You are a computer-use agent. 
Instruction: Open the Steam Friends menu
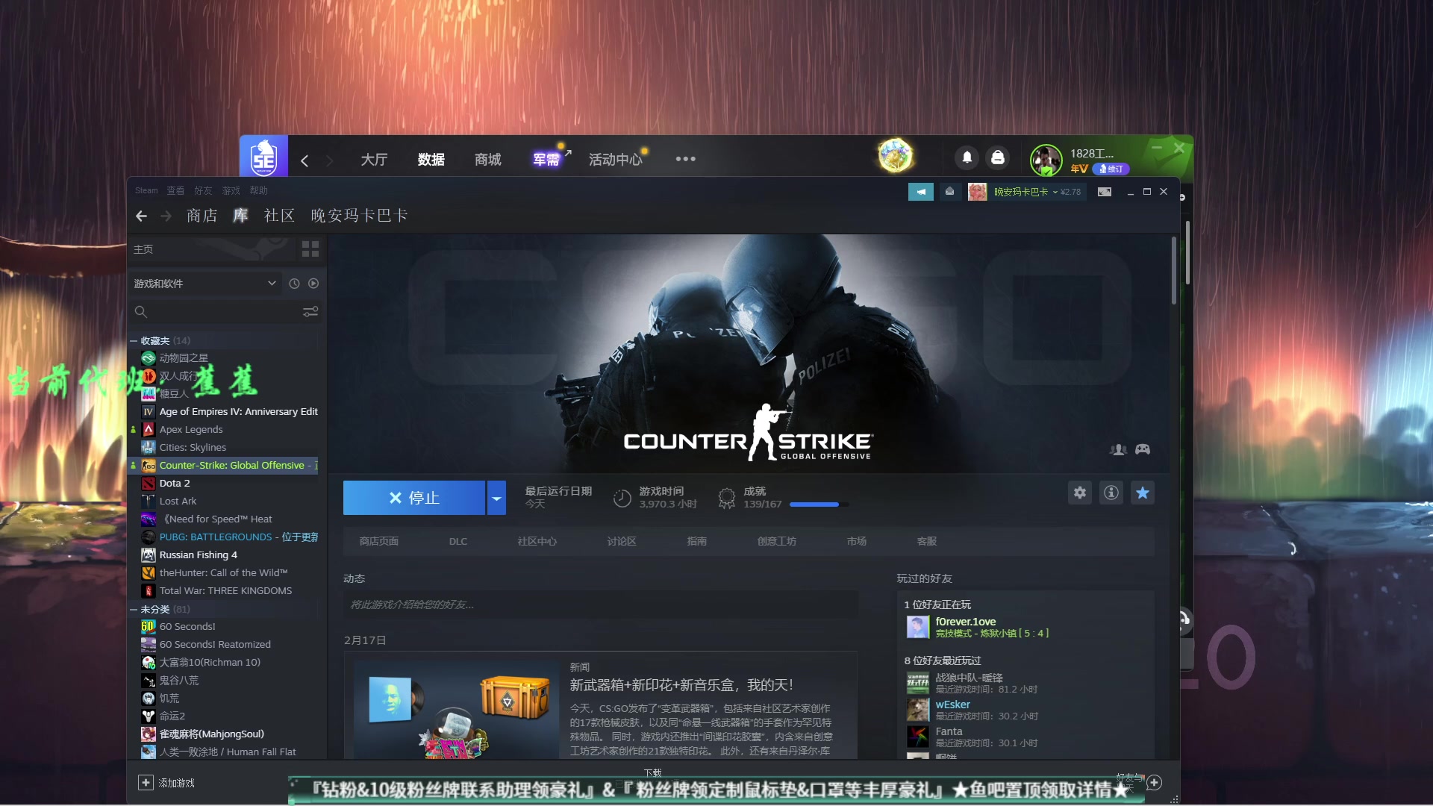point(203,191)
